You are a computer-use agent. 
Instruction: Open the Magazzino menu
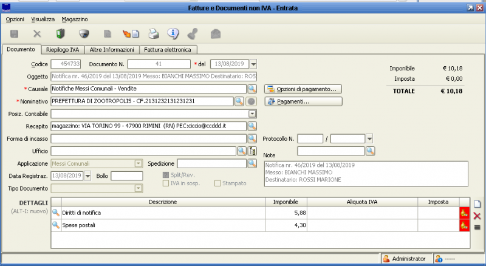click(x=75, y=19)
